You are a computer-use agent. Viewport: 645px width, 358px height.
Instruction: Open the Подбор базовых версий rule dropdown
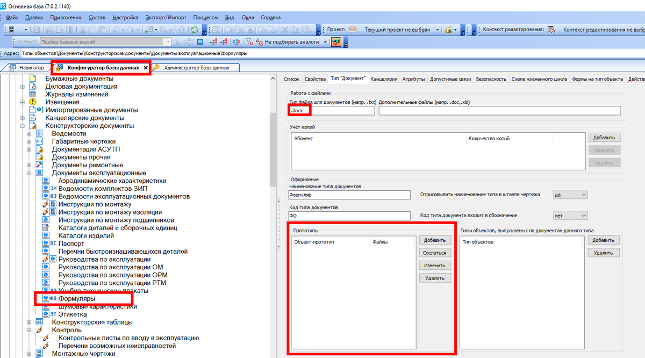[168, 41]
